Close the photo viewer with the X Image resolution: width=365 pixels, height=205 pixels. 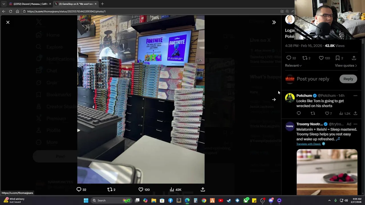pos(8,22)
